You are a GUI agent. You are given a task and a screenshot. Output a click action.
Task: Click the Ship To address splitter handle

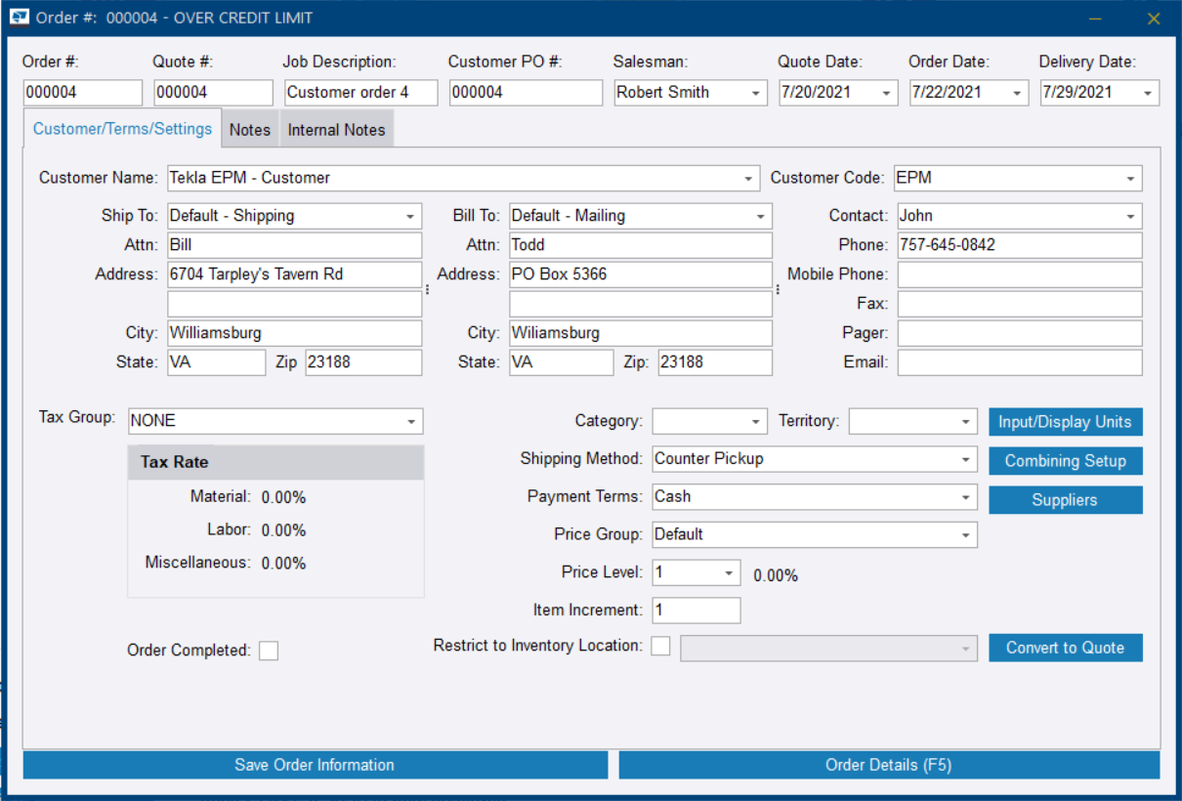click(427, 289)
